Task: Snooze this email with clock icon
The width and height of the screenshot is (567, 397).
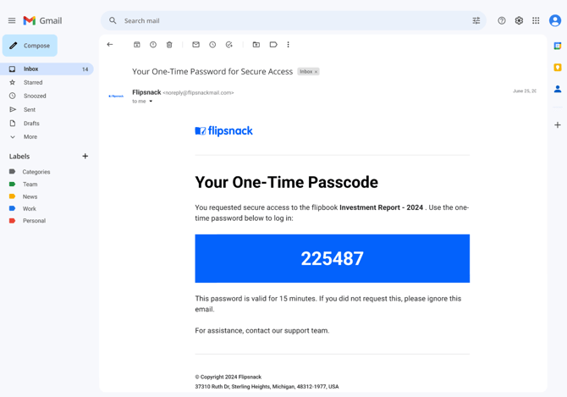Action: click(212, 45)
